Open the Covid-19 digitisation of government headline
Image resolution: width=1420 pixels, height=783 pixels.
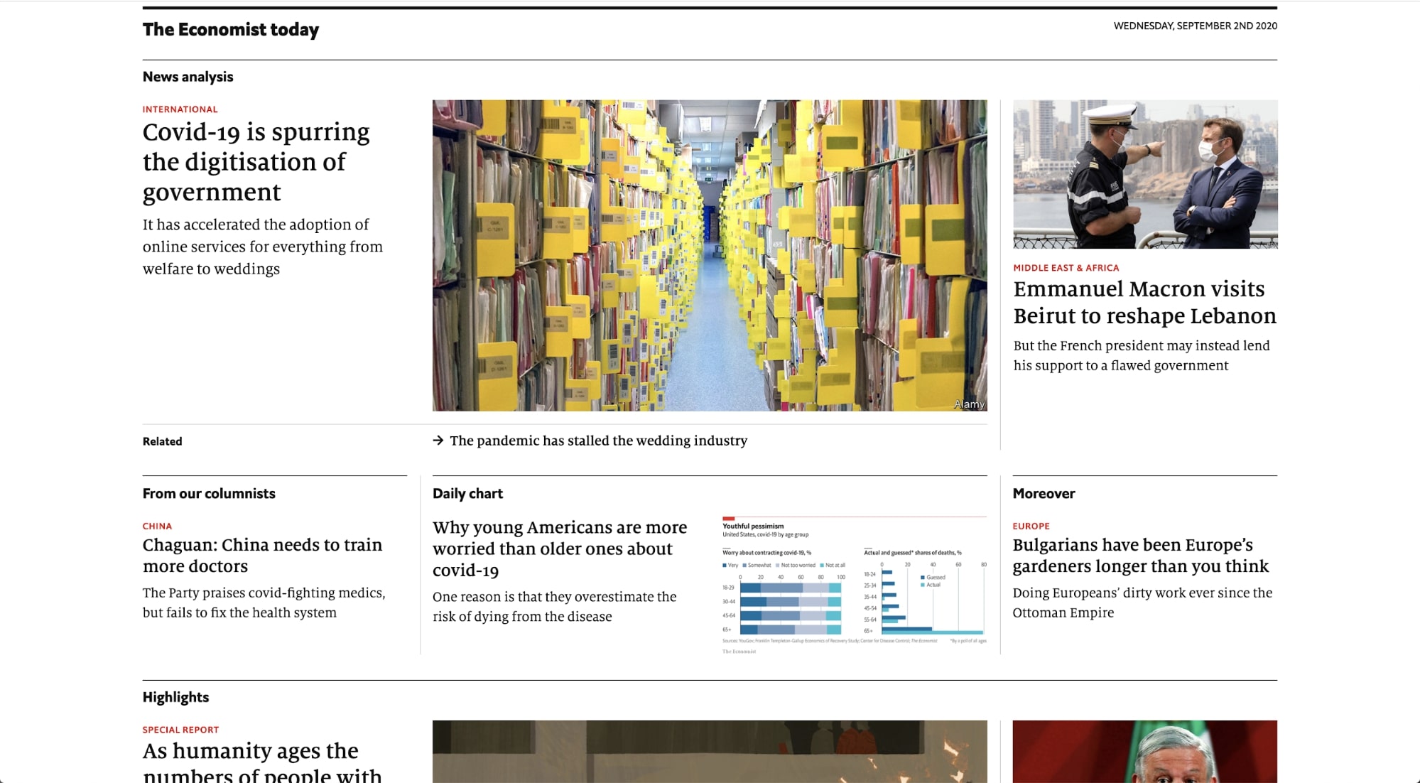click(x=256, y=162)
